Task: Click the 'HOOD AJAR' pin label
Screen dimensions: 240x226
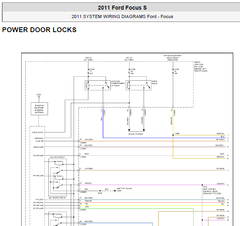Action: pos(38,147)
